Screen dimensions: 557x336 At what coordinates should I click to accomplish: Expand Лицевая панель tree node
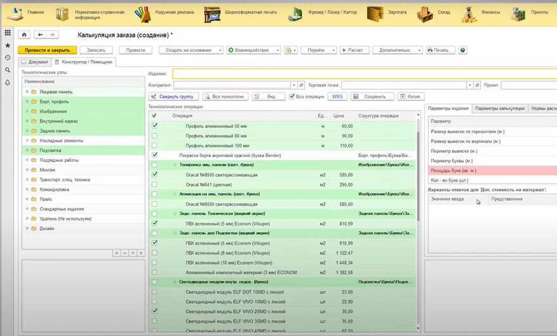(27, 92)
